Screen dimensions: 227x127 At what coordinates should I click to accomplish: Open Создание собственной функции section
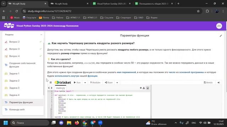[x=23, y=65]
